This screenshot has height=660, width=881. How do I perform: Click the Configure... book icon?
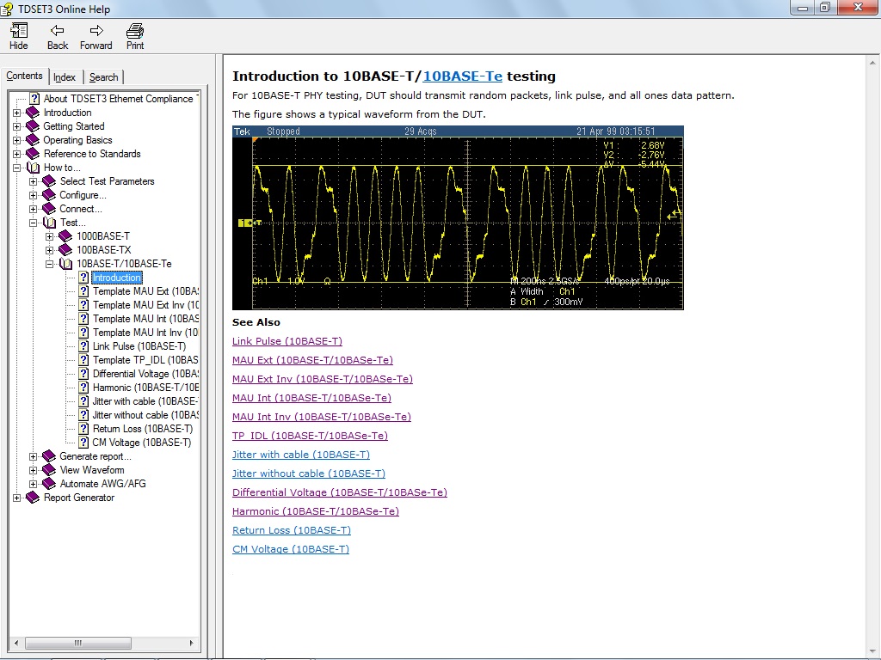point(49,195)
